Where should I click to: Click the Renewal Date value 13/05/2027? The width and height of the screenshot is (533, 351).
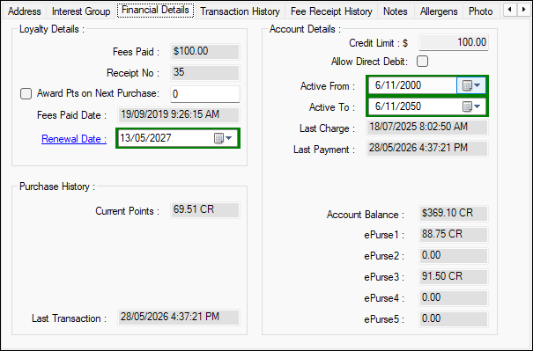145,138
